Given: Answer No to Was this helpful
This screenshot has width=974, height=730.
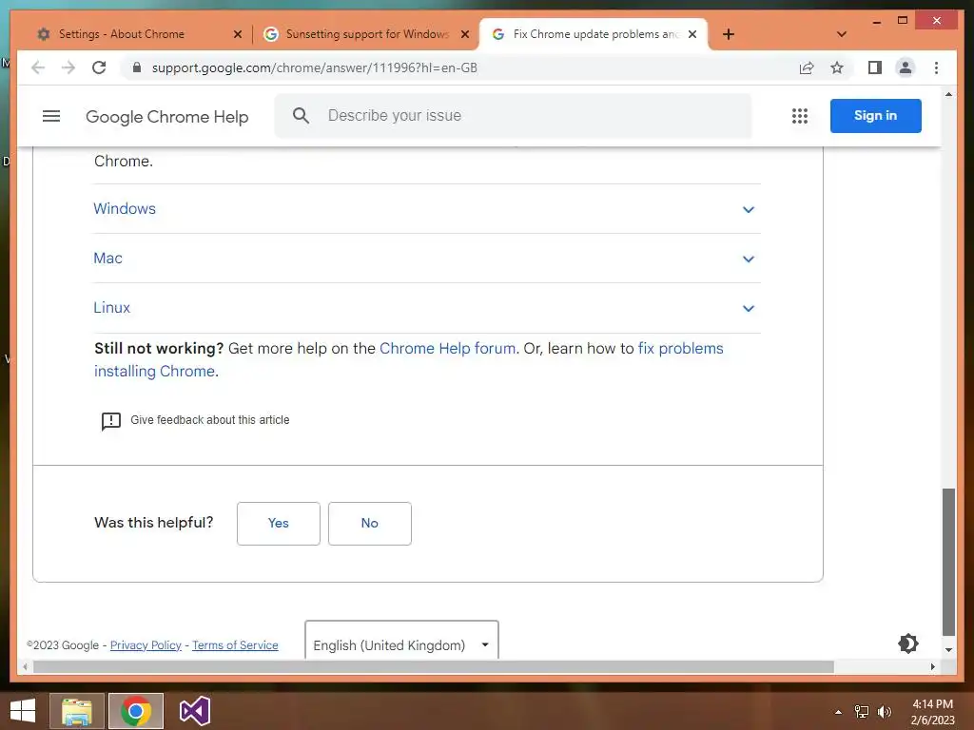Looking at the screenshot, I should point(370,524).
